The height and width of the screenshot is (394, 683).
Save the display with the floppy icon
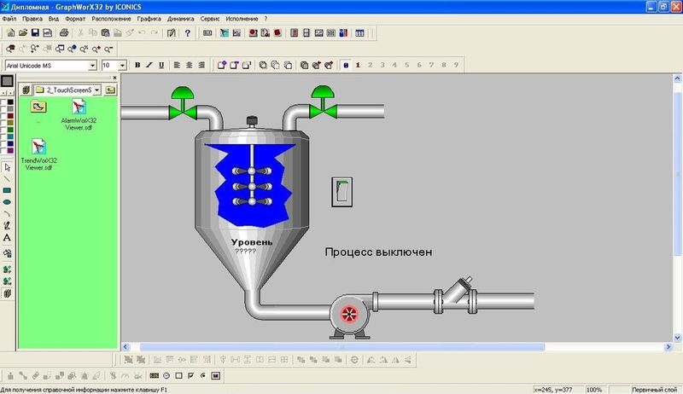click(35, 32)
